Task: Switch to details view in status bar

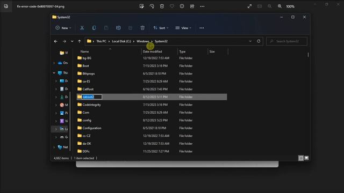Action: pos(301,158)
